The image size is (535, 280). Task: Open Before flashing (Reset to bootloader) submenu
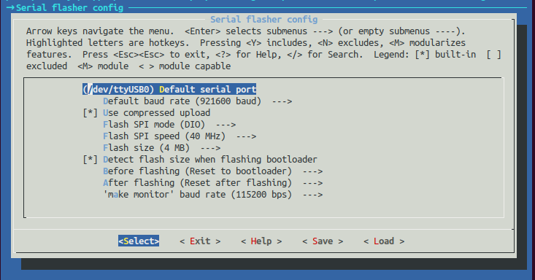[213, 171]
